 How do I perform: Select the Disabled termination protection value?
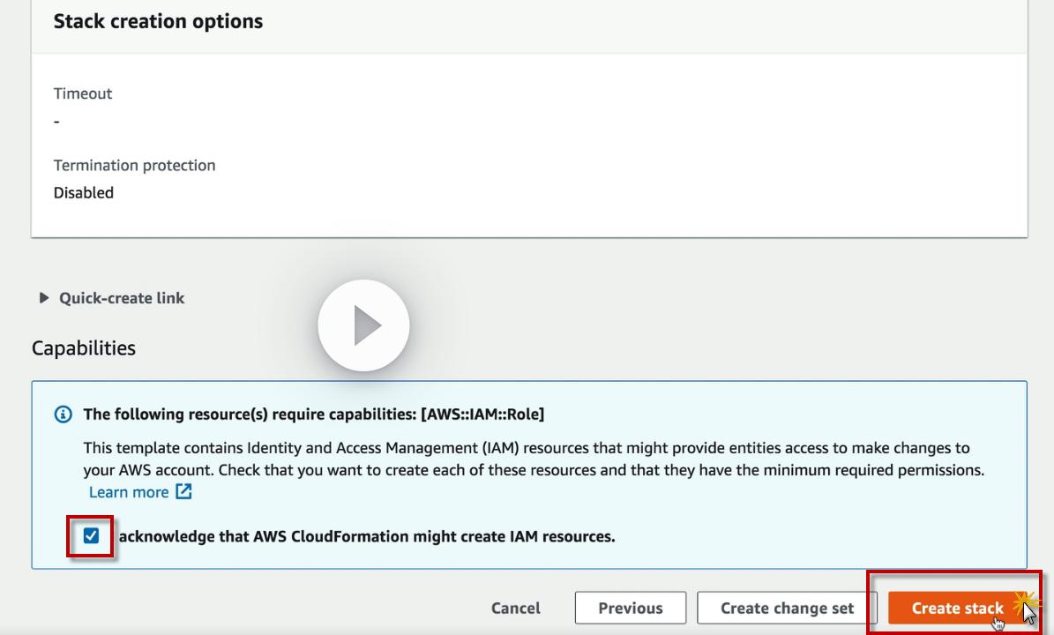[x=84, y=192]
